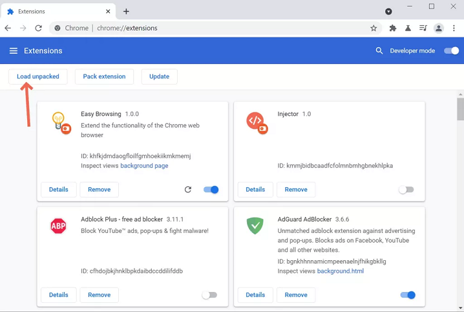Reload the Easy Browsing extension
Image resolution: width=464 pixels, height=312 pixels.
click(x=188, y=190)
